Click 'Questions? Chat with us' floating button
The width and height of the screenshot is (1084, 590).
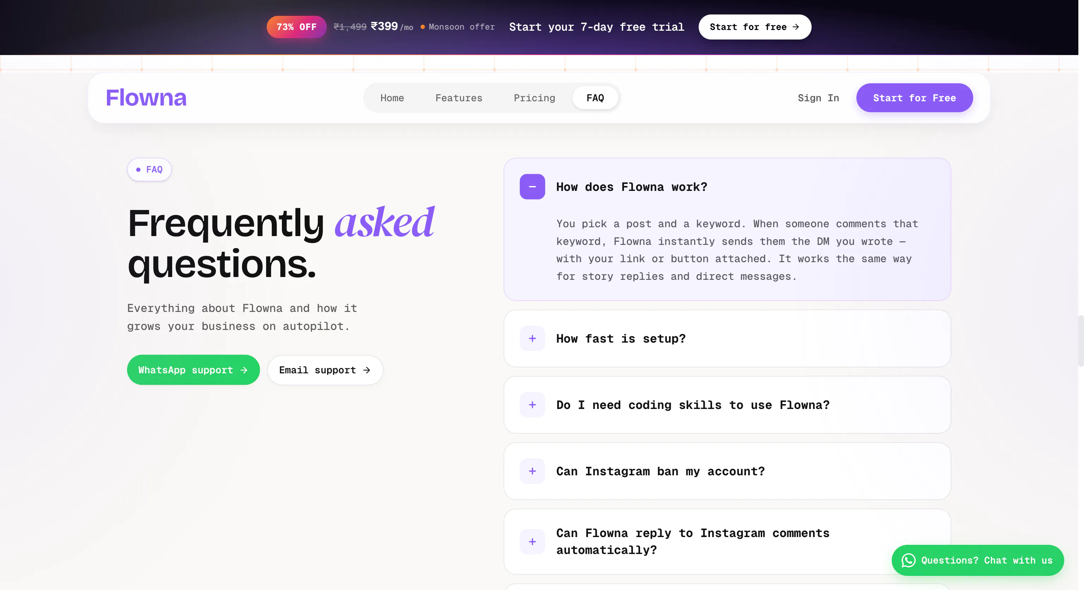[977, 561]
